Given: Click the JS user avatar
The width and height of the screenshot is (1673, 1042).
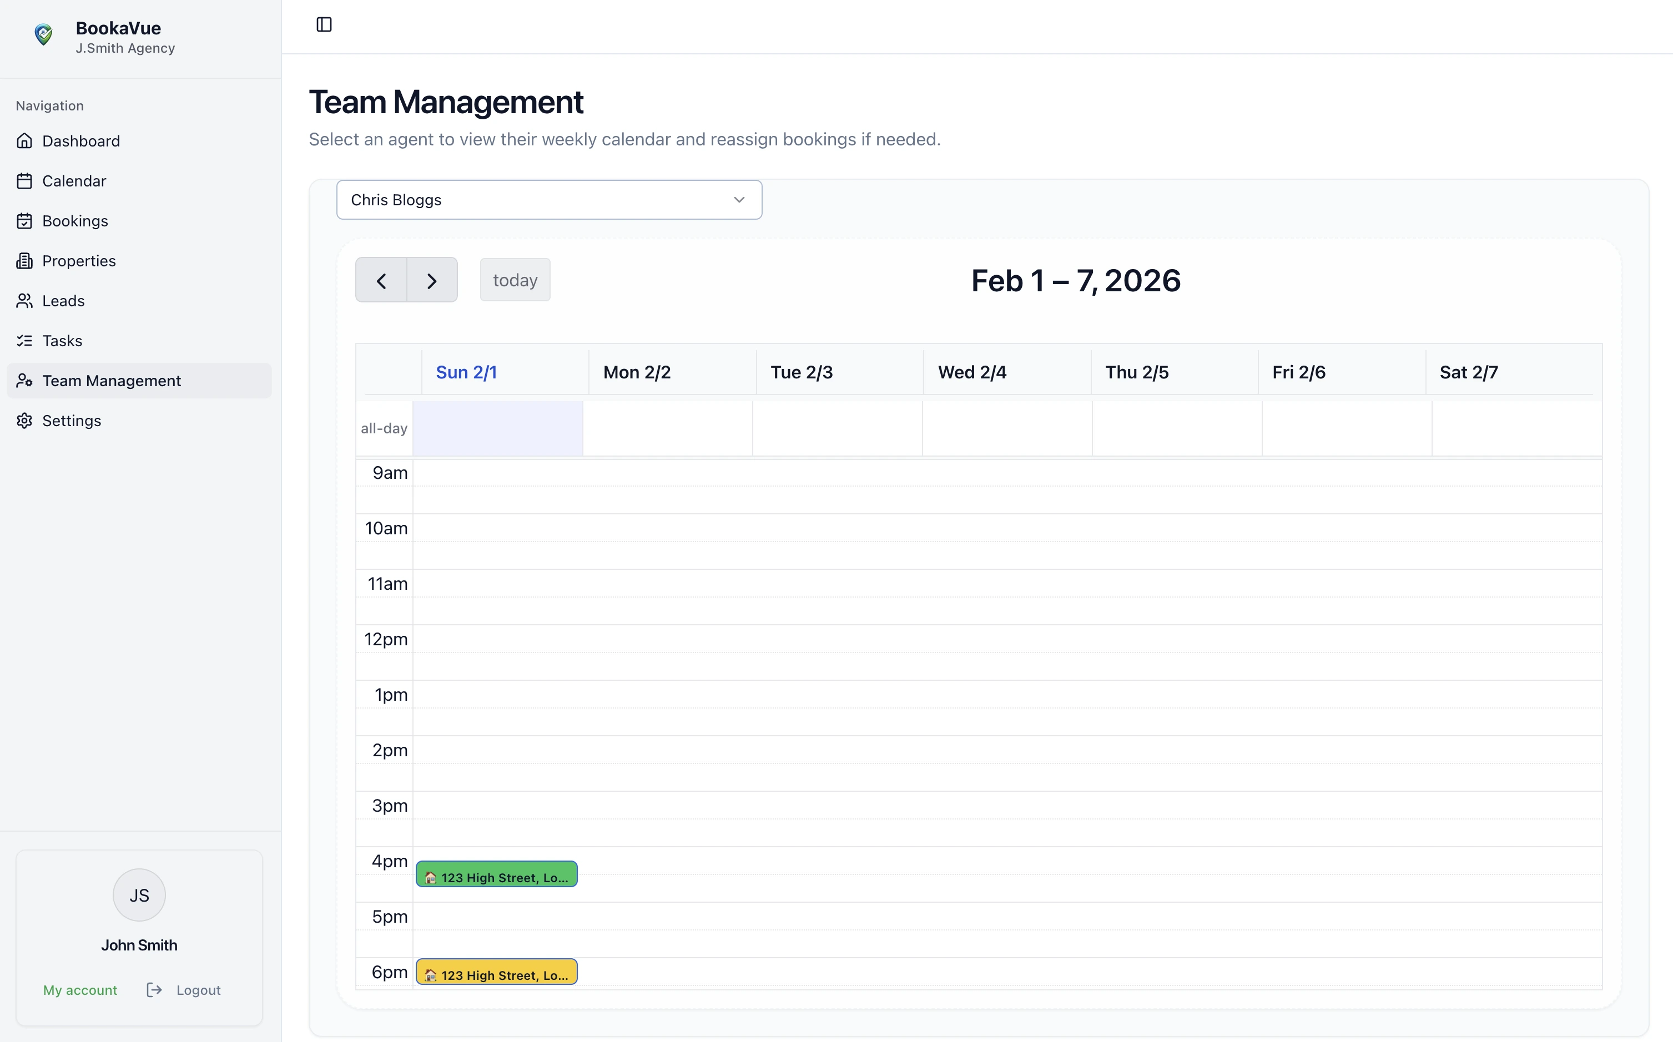Looking at the screenshot, I should pos(139,895).
